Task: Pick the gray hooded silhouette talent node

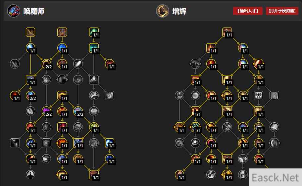Action: 30,174
